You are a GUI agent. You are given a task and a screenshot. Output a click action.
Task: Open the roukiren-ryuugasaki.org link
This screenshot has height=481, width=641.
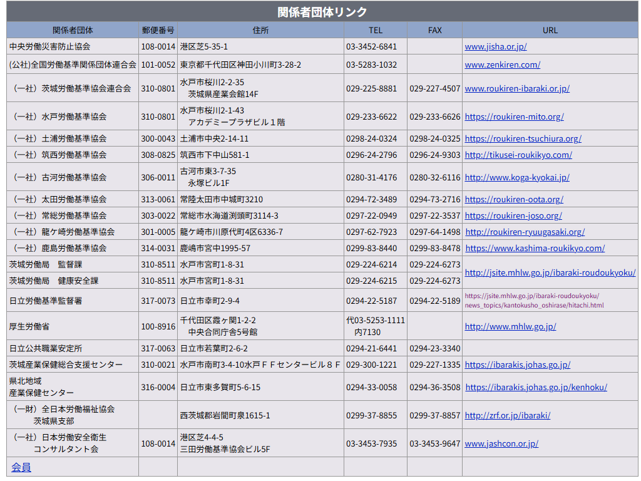click(x=525, y=232)
